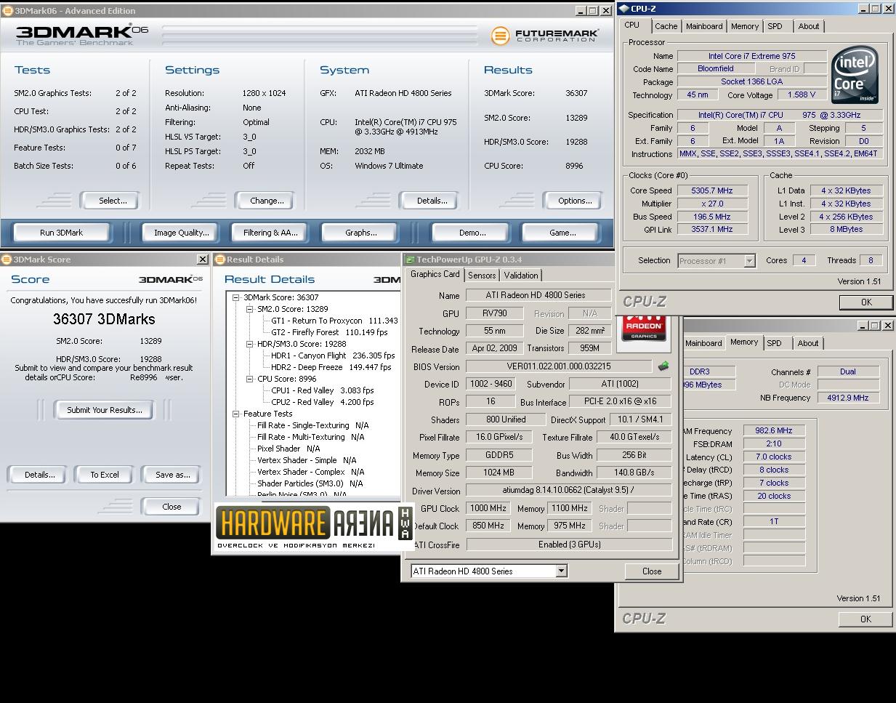Click the 3DMark Score window title icon
This screenshot has width=896, height=703.
pos(7,260)
